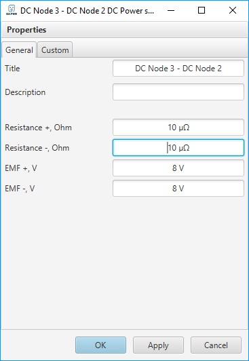
Task: Click the Description label text
Action: (25, 92)
